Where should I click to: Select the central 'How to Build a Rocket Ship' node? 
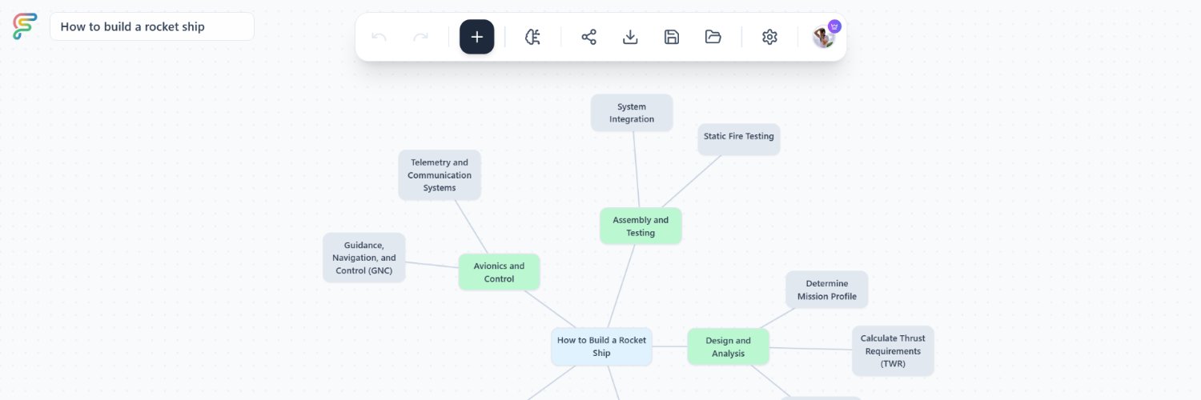click(x=601, y=346)
